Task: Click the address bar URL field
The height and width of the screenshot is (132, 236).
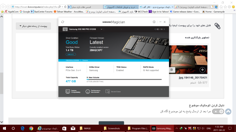Action: [x=36, y=7]
